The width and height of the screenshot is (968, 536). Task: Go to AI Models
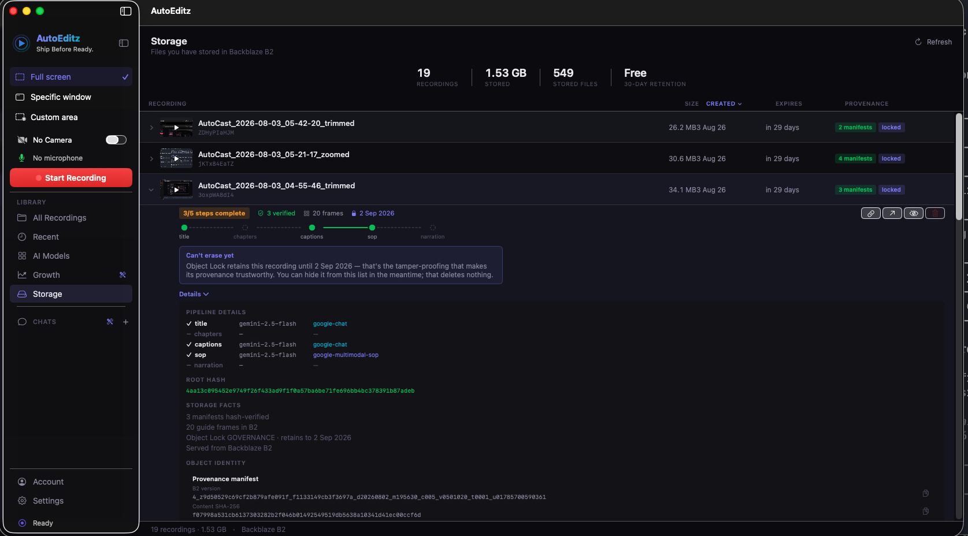click(71, 256)
